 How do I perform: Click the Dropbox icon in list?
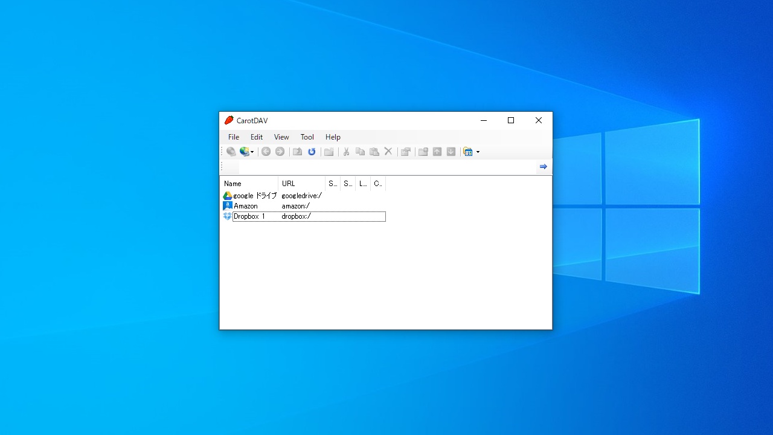[228, 216]
